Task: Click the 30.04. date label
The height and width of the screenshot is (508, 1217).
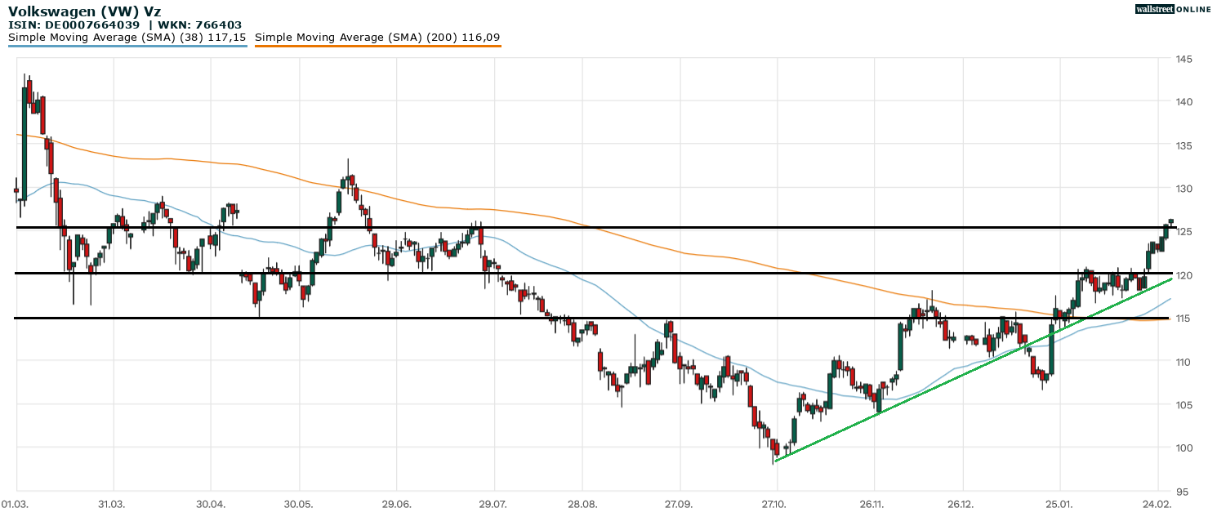Action: [x=211, y=503]
